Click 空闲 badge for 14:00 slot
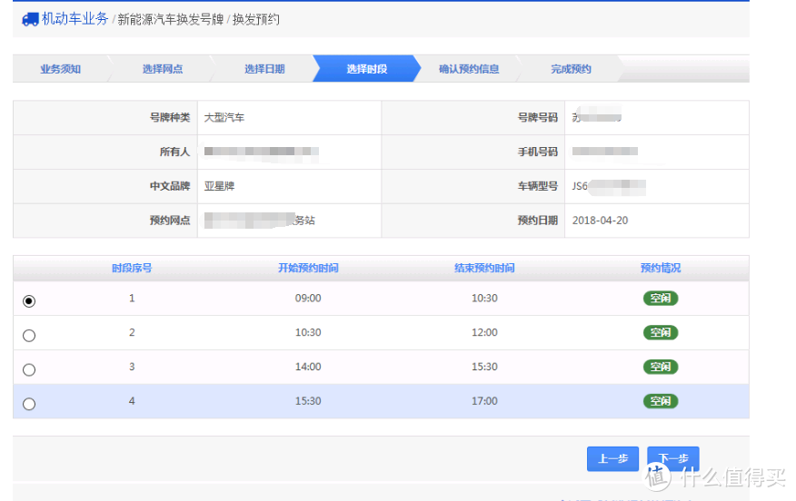Viewport: 796px width, 501px height. point(661,367)
